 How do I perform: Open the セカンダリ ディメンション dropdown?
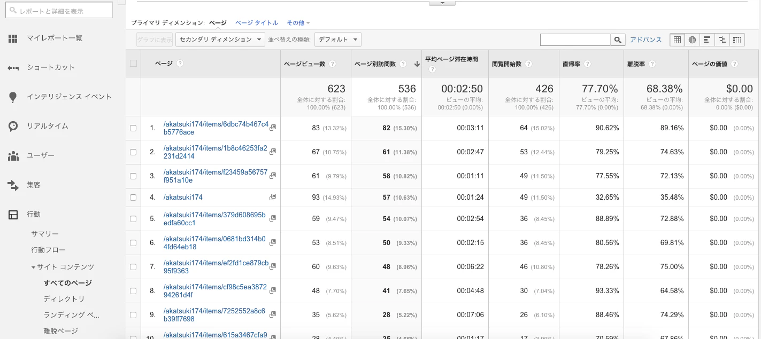coord(220,40)
